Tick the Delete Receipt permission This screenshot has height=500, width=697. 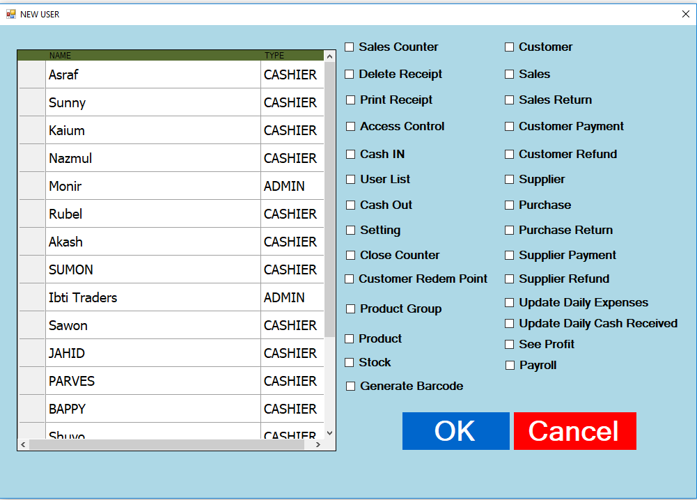point(350,75)
